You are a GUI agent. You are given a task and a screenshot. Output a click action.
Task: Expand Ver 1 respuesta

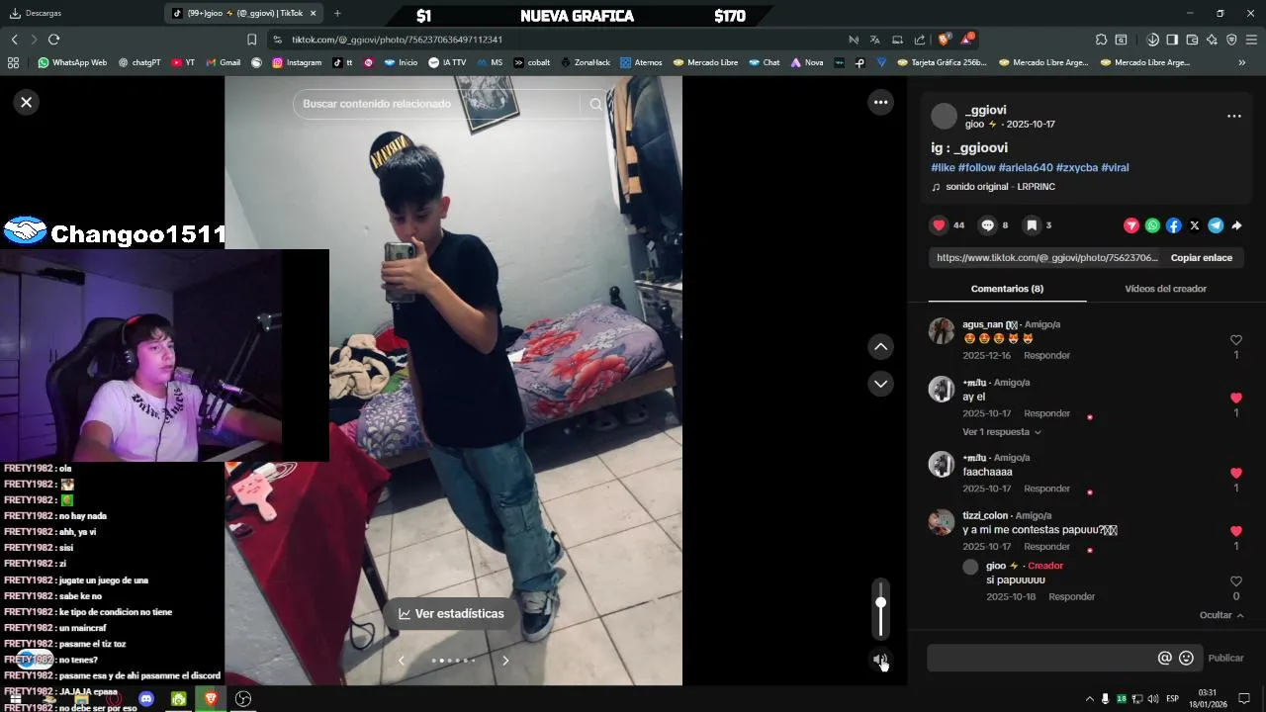[1001, 432]
